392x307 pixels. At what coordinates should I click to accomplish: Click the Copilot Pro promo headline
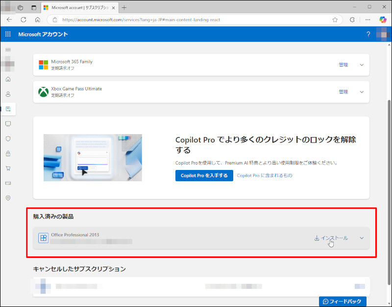(x=266, y=144)
